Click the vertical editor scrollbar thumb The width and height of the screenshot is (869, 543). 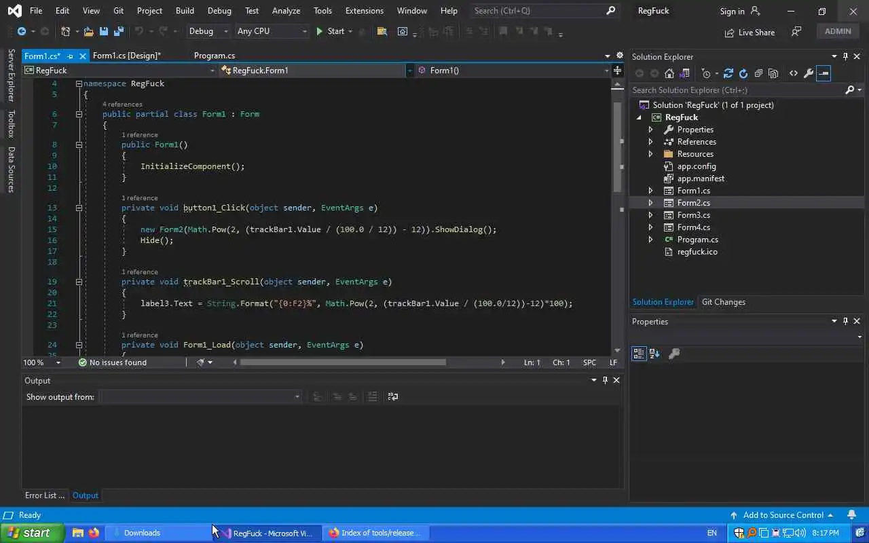click(617, 146)
